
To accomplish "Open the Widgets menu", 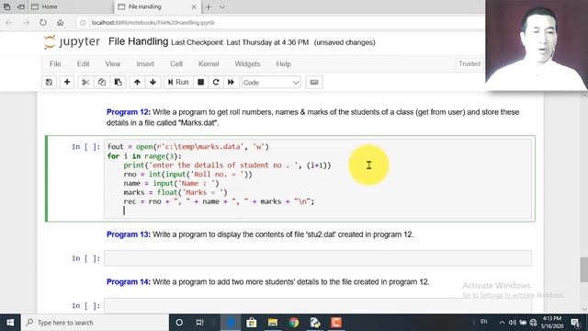I will point(247,63).
